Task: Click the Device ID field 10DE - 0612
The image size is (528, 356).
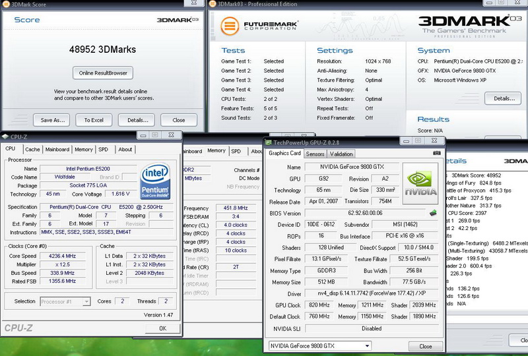Action: coord(321,224)
